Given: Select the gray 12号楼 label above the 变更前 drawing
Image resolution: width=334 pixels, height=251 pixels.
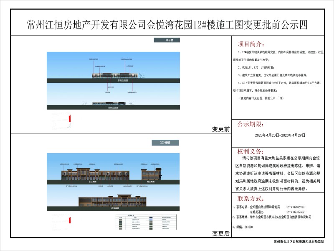Looking at the screenshot, I should pyautogui.click(x=167, y=40).
